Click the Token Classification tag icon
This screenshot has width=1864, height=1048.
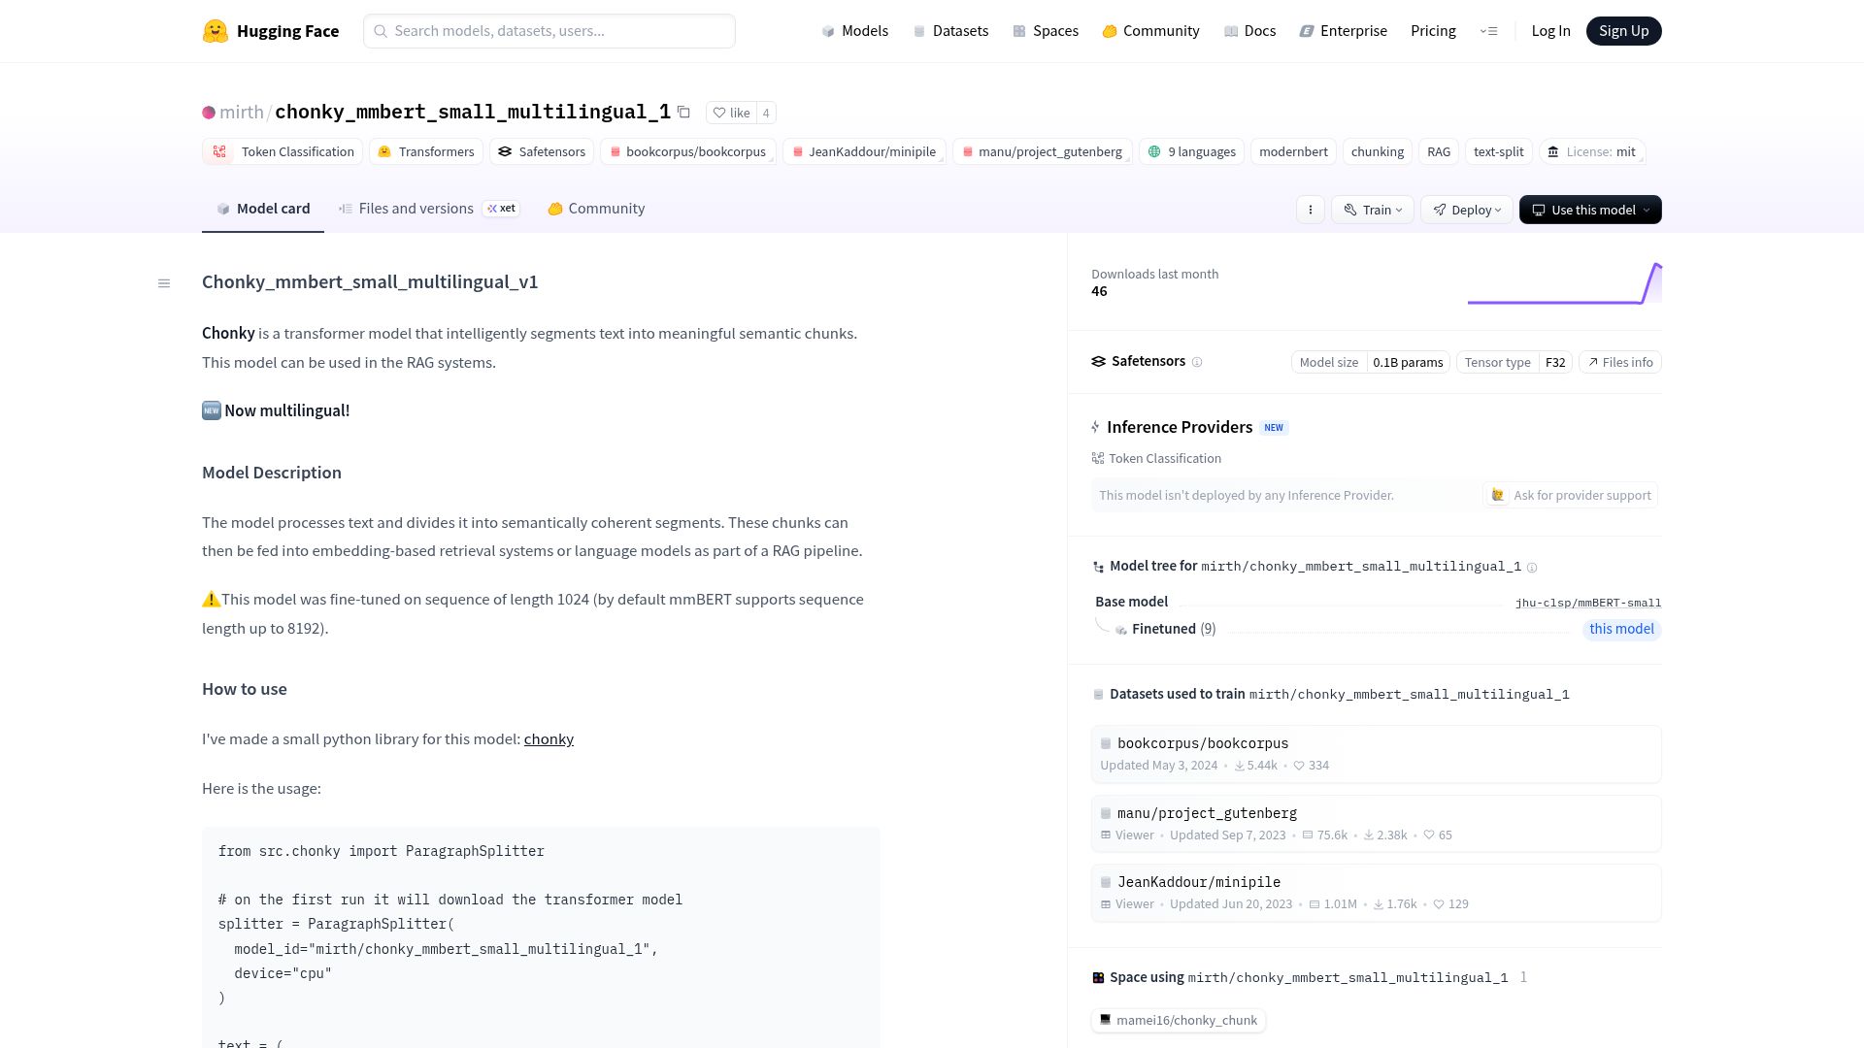[x=219, y=151]
